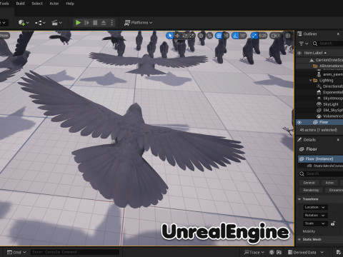Collapse the Lighting folder
This screenshot has height=257, width=343.
[x=310, y=81]
